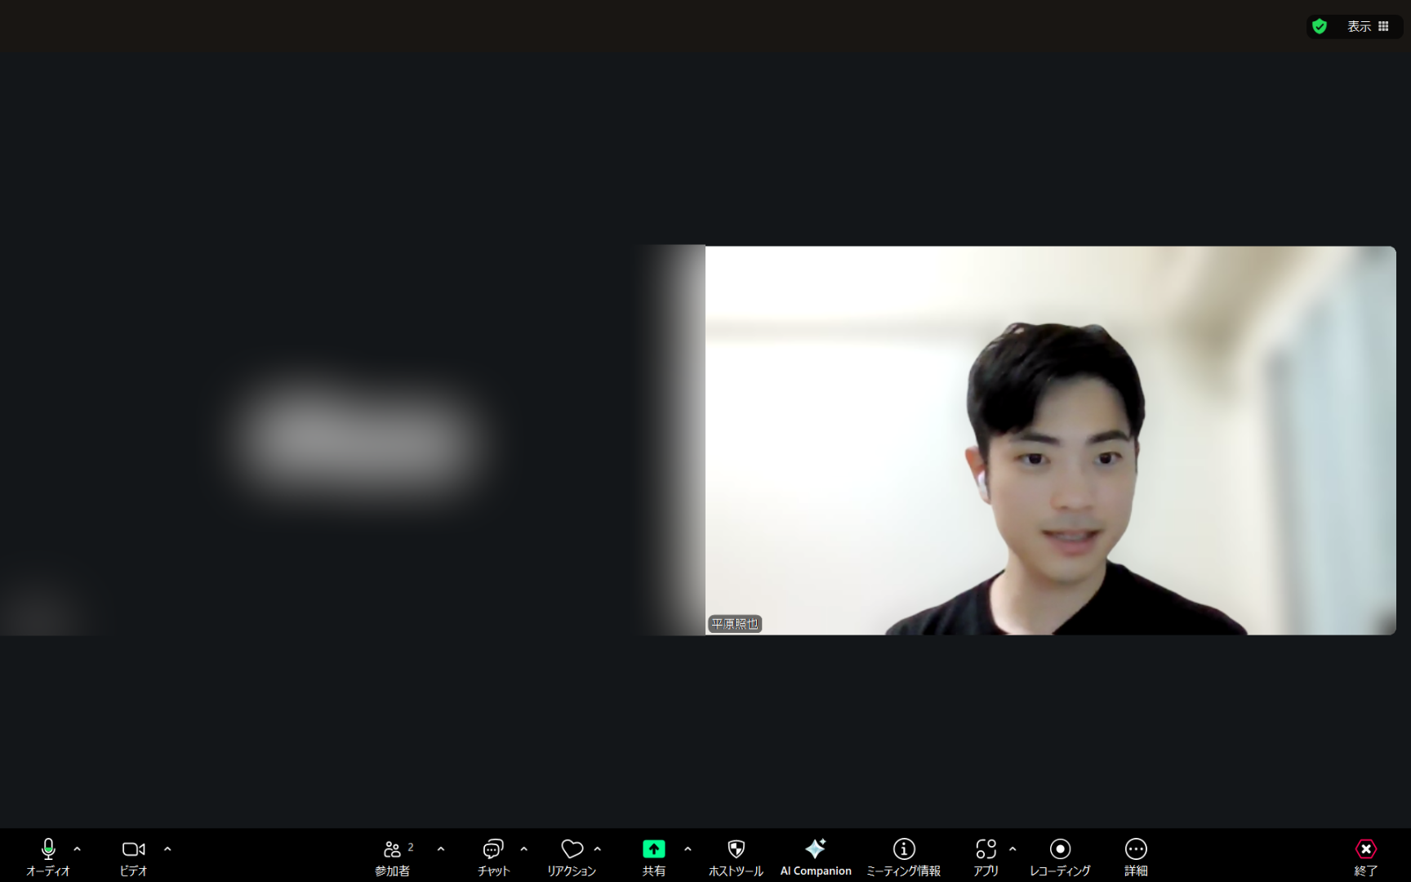Screen dimensions: 1411x882
Task: Click the green encryption shield icon
Action: click(x=1320, y=26)
